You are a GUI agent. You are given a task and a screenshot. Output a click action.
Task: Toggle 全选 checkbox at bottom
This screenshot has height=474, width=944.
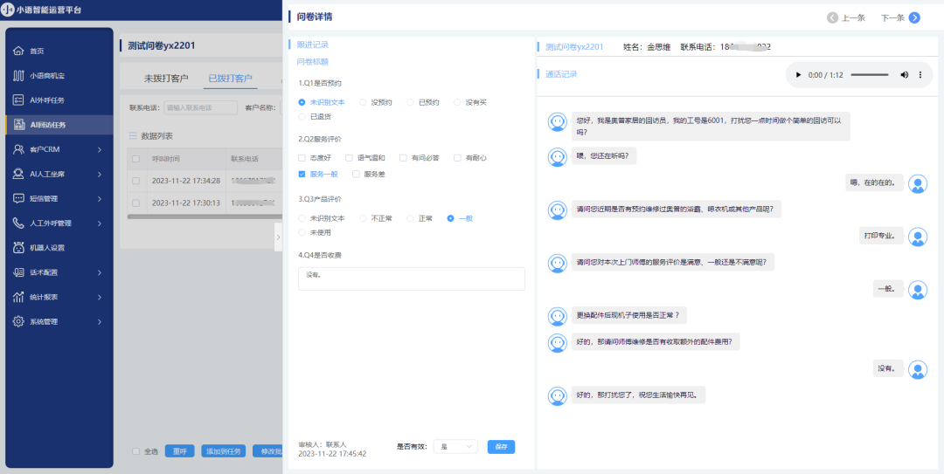point(135,451)
